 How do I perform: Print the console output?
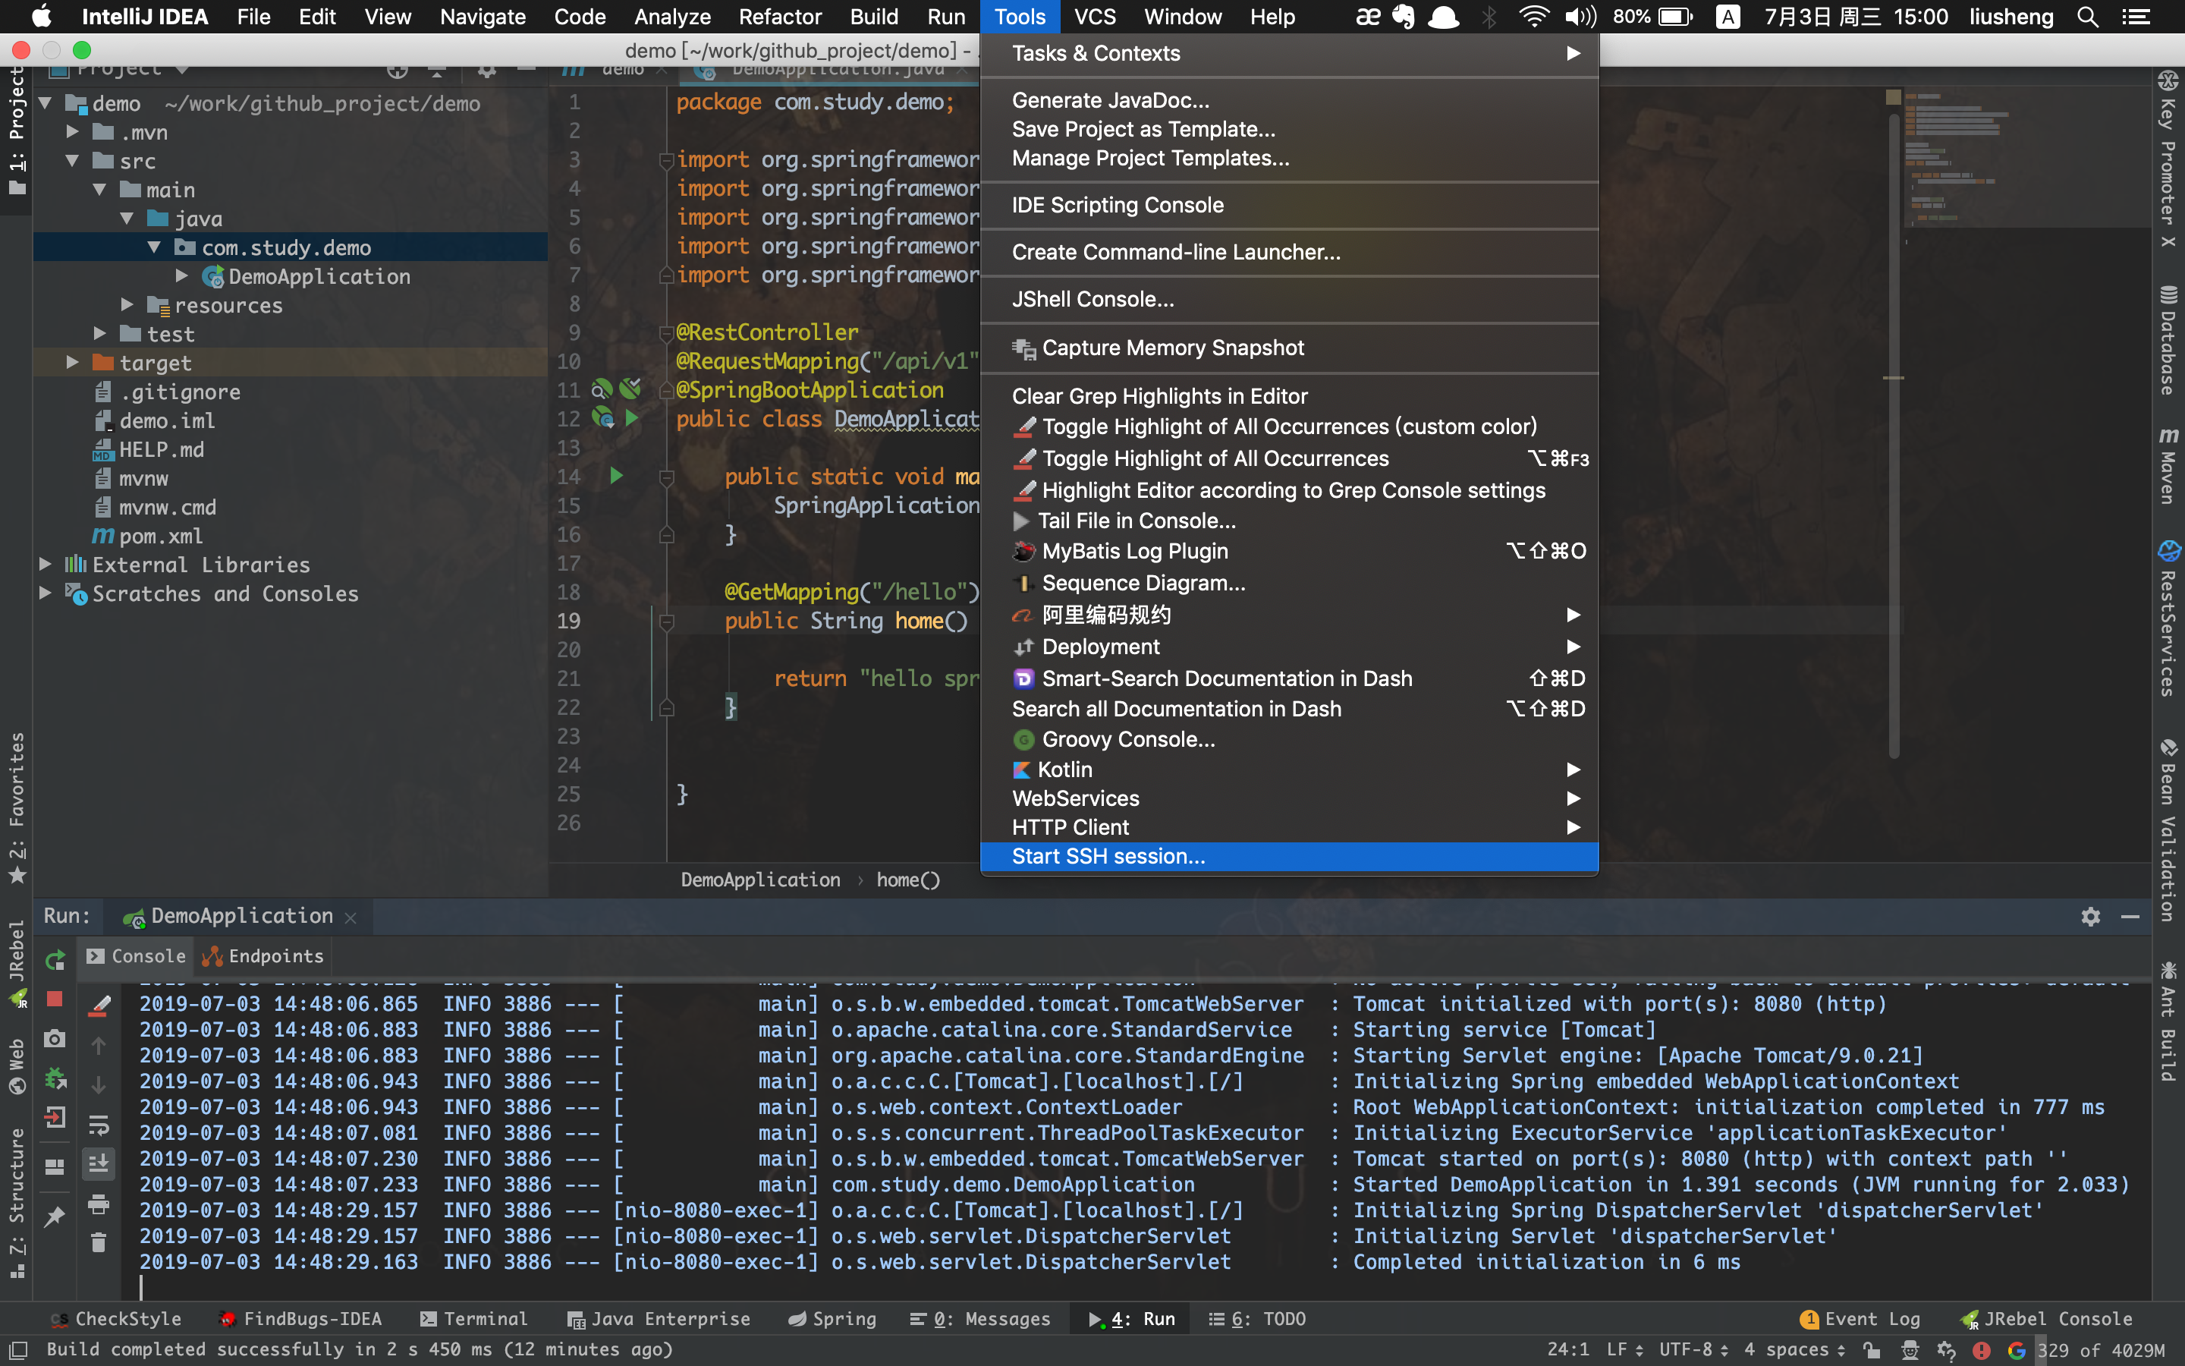(x=99, y=1204)
